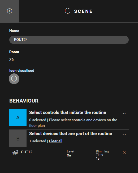Remove OUT12 with the X icon

tap(124, 152)
